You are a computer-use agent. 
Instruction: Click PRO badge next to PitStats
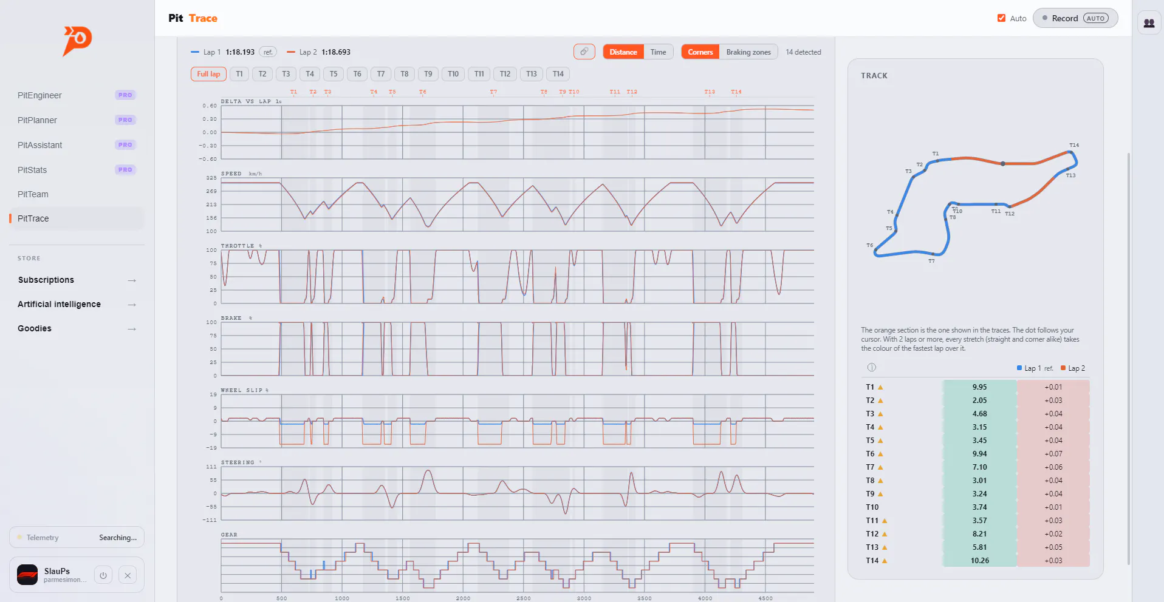(x=125, y=170)
